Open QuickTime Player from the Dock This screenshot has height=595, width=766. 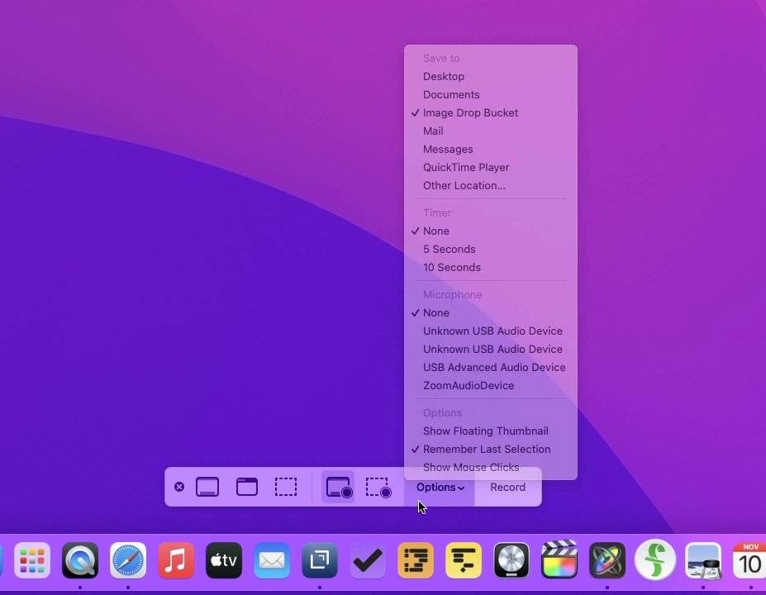point(80,560)
